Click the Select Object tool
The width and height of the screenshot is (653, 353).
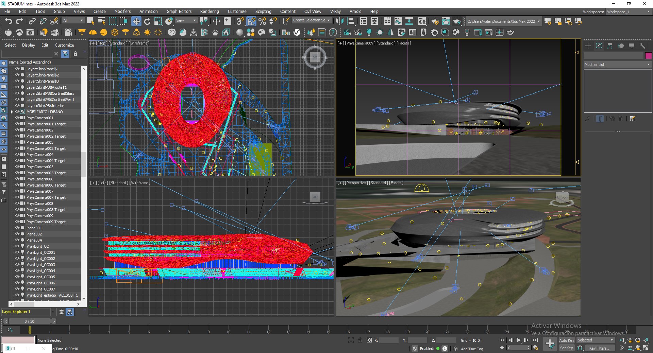point(90,21)
